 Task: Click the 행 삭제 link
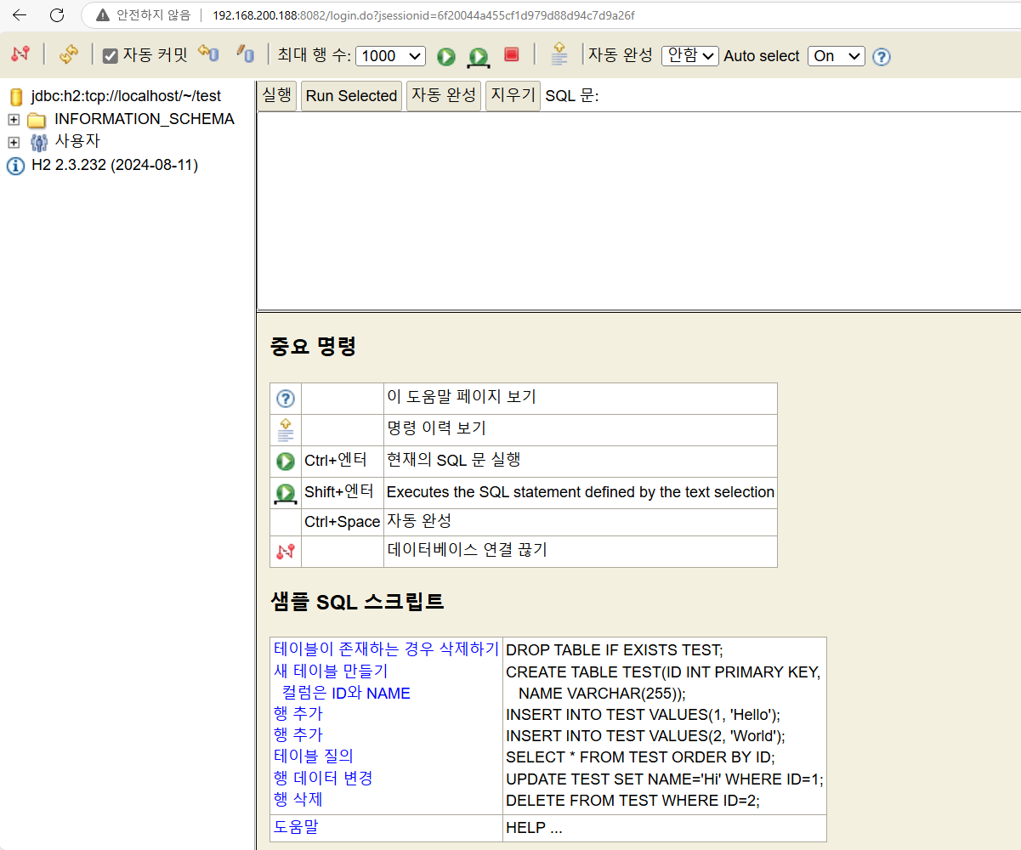coord(298,799)
